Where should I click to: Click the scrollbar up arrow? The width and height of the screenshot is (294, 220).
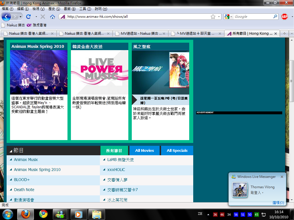coord(292,40)
